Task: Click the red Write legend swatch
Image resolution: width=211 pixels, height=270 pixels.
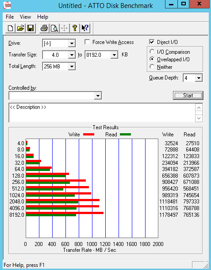Action: pyautogui.click(x=88, y=134)
